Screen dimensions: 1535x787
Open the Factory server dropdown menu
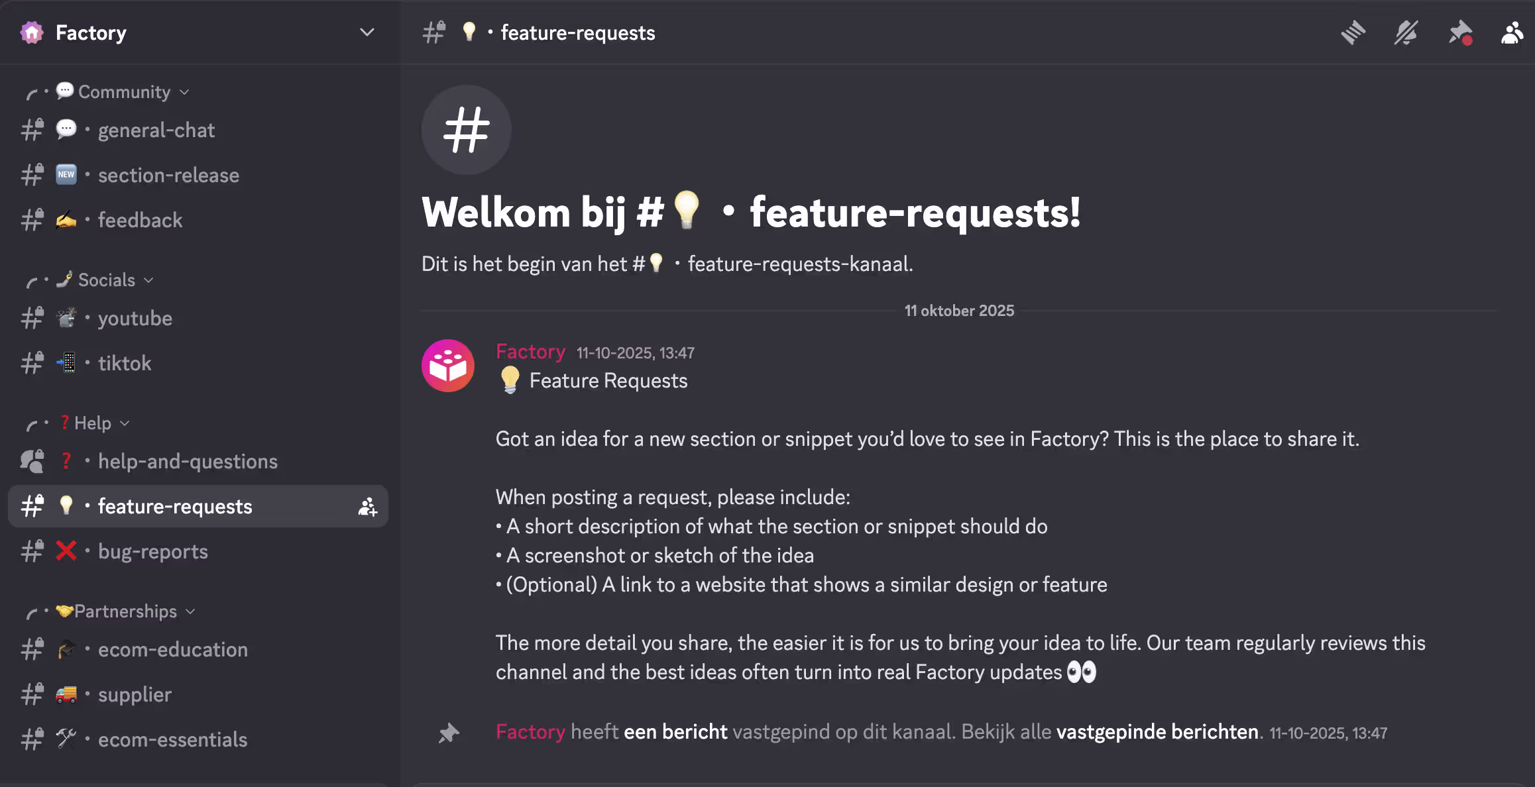pos(367,32)
